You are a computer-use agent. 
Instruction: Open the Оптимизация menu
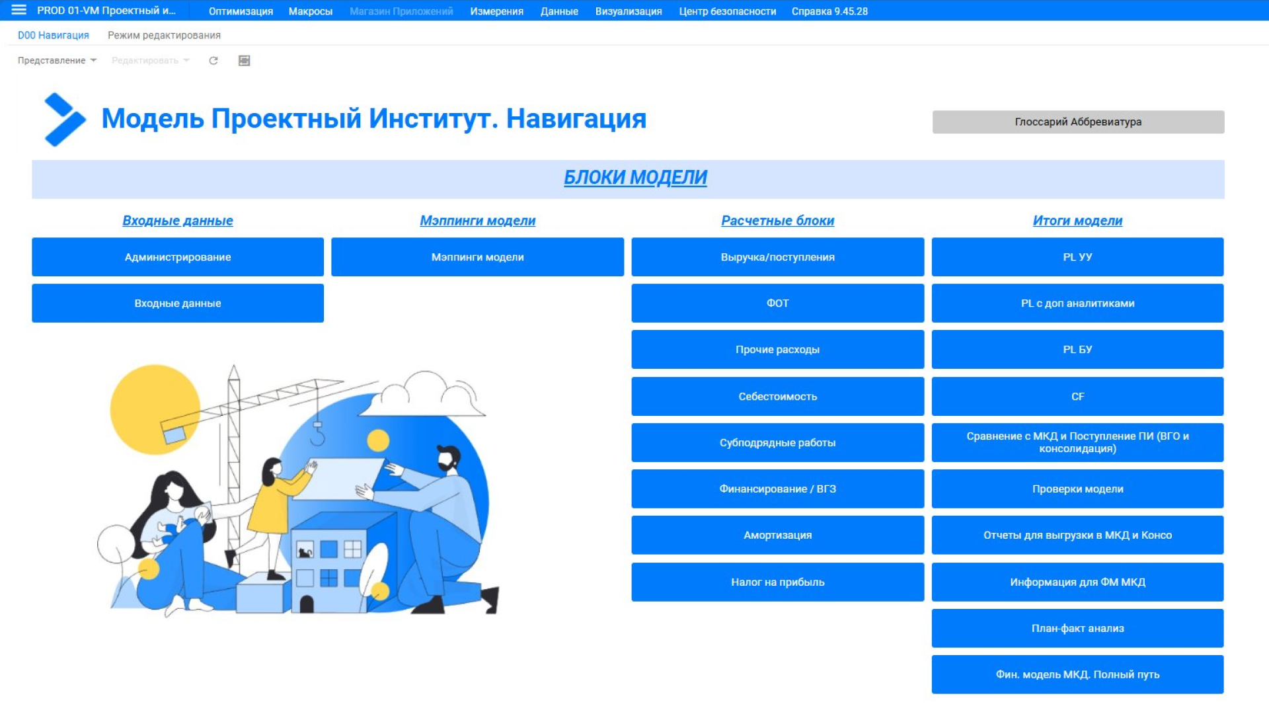click(x=241, y=11)
